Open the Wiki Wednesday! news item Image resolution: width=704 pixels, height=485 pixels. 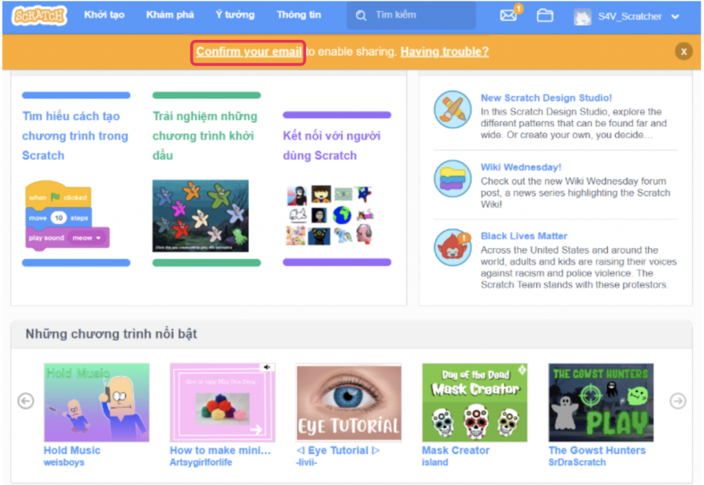pos(521,168)
